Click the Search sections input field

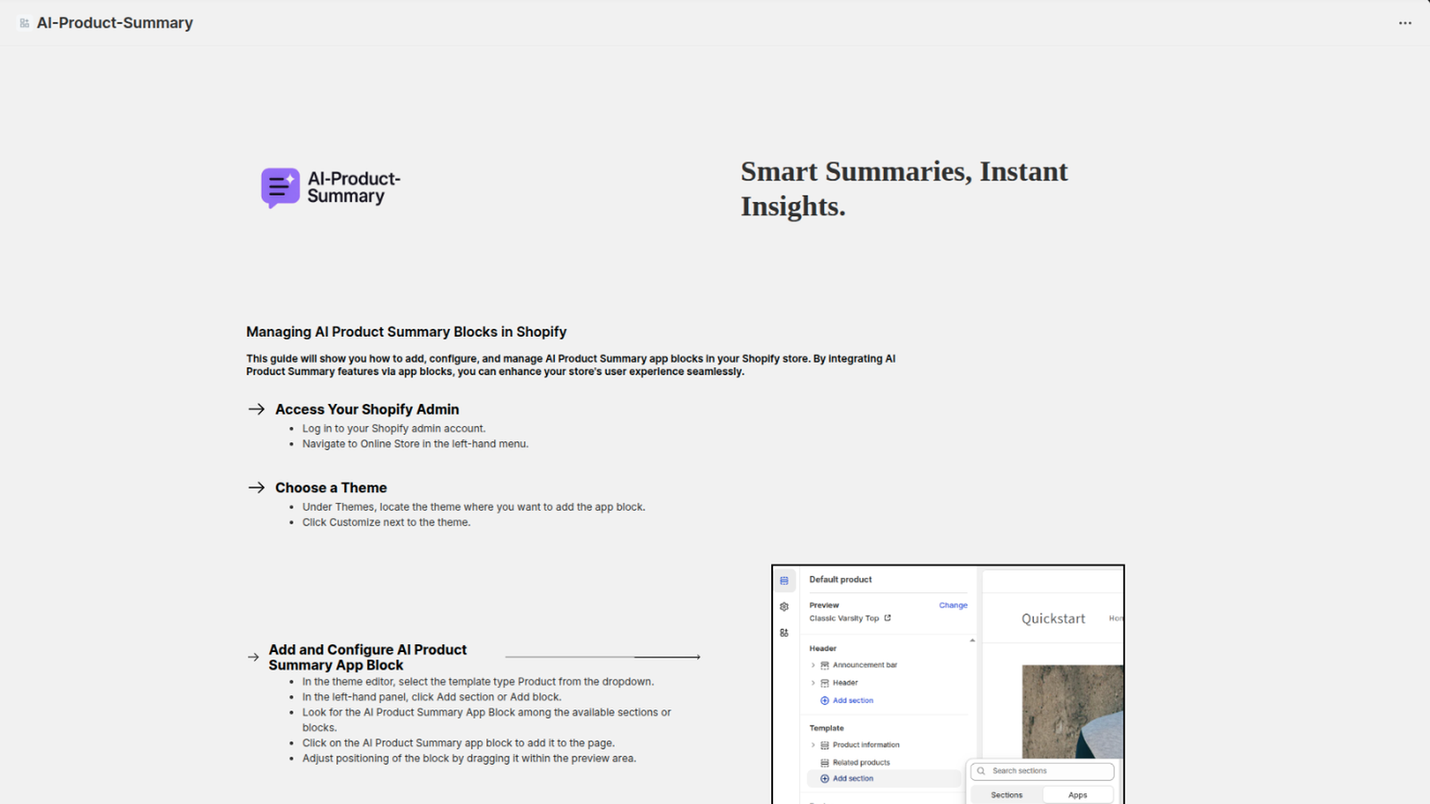click(x=1047, y=771)
